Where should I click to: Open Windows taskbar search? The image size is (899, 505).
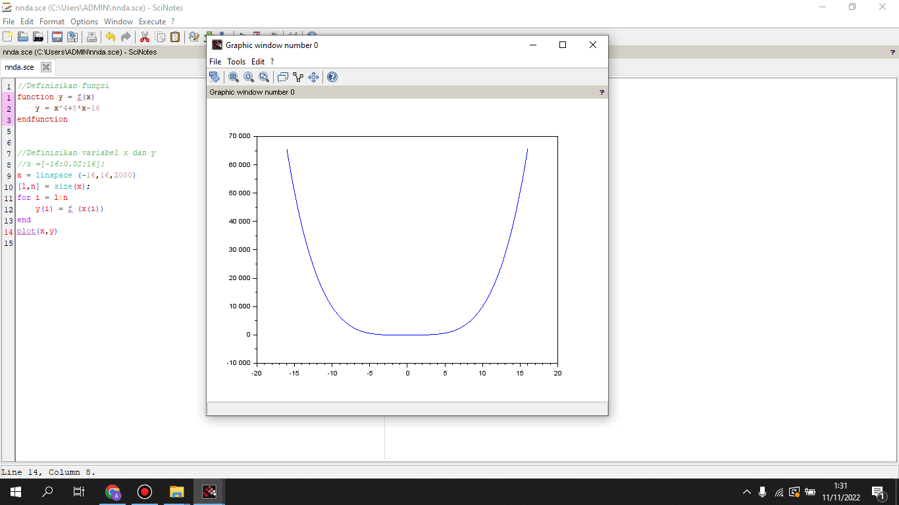click(x=47, y=492)
